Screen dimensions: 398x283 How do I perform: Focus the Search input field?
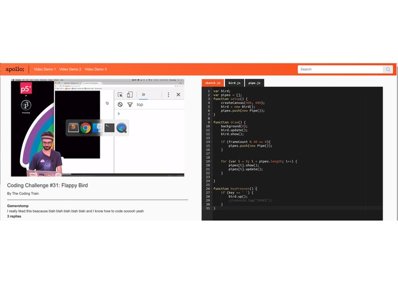pos(340,69)
